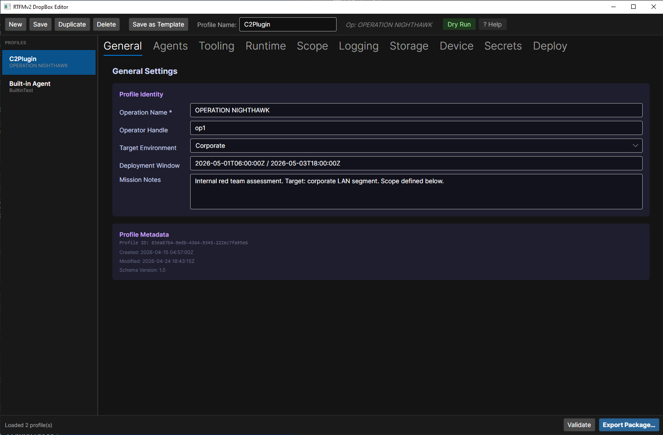Switch to the General tab

pos(123,46)
